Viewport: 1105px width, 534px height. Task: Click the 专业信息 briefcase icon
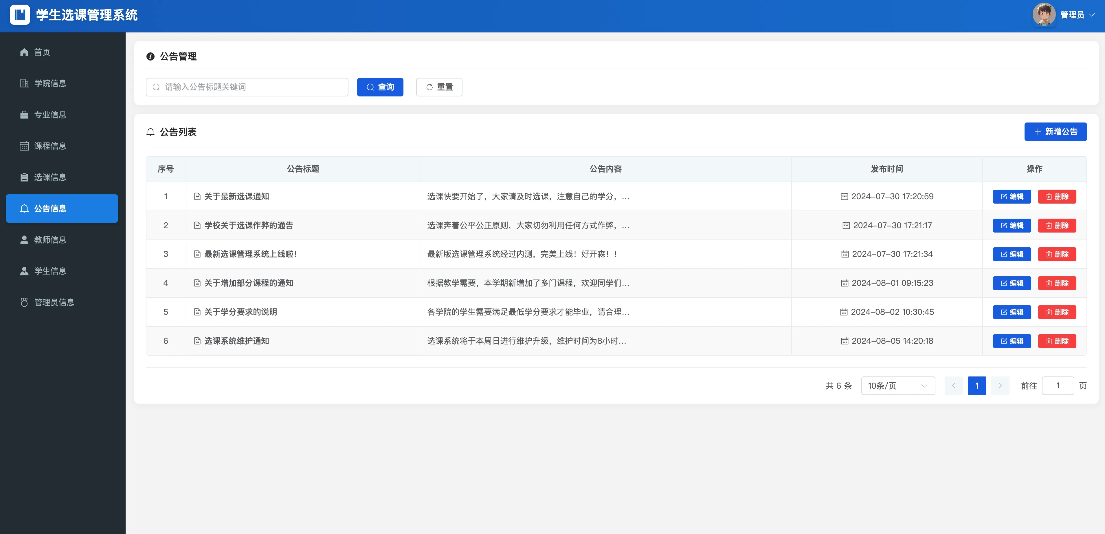pyautogui.click(x=24, y=115)
